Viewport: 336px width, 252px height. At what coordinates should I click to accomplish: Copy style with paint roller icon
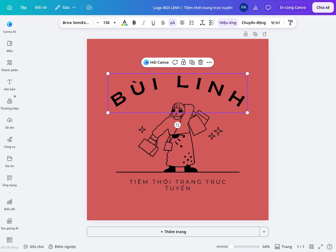click(x=290, y=23)
